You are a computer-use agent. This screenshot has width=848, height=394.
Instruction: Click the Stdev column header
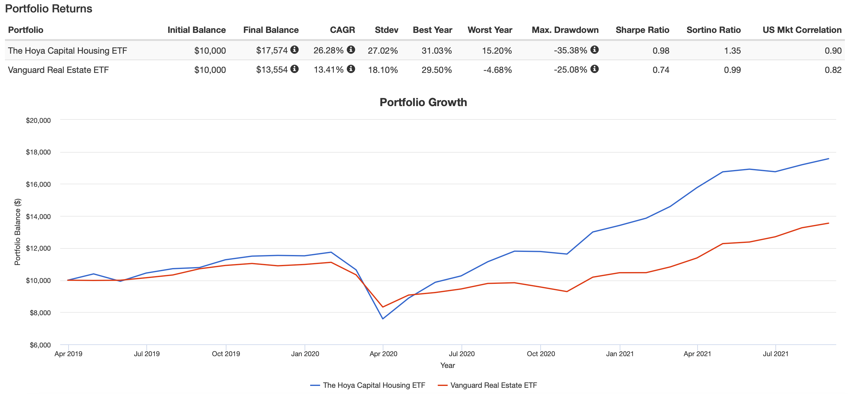click(386, 30)
